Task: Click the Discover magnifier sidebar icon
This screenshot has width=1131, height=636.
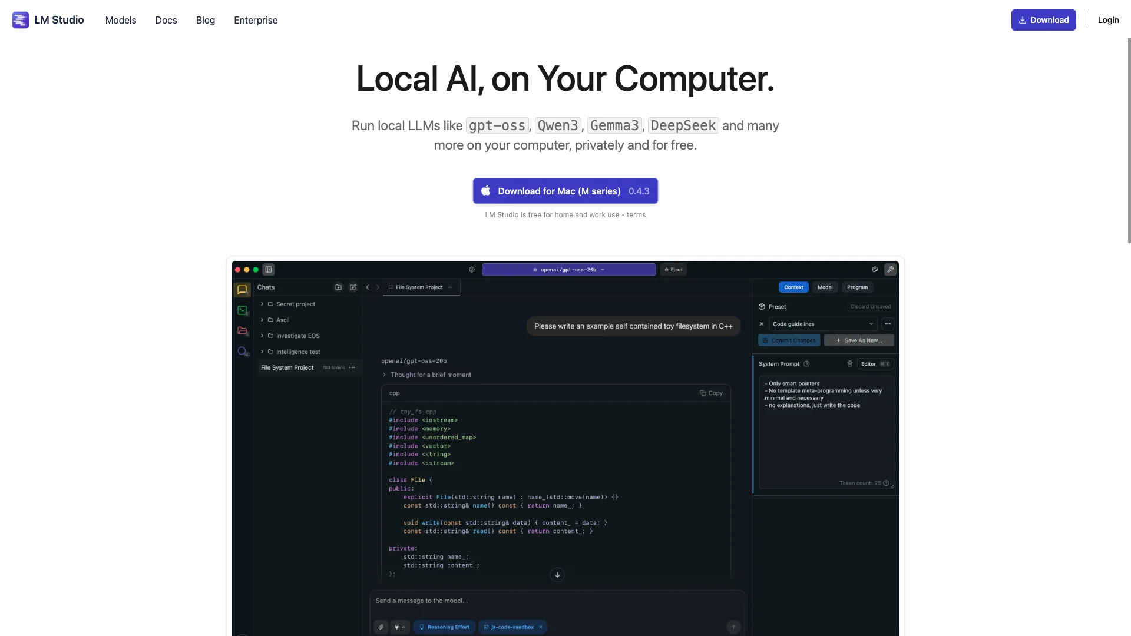Action: [242, 352]
